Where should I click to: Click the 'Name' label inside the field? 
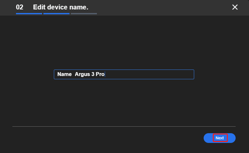pyautogui.click(x=65, y=74)
